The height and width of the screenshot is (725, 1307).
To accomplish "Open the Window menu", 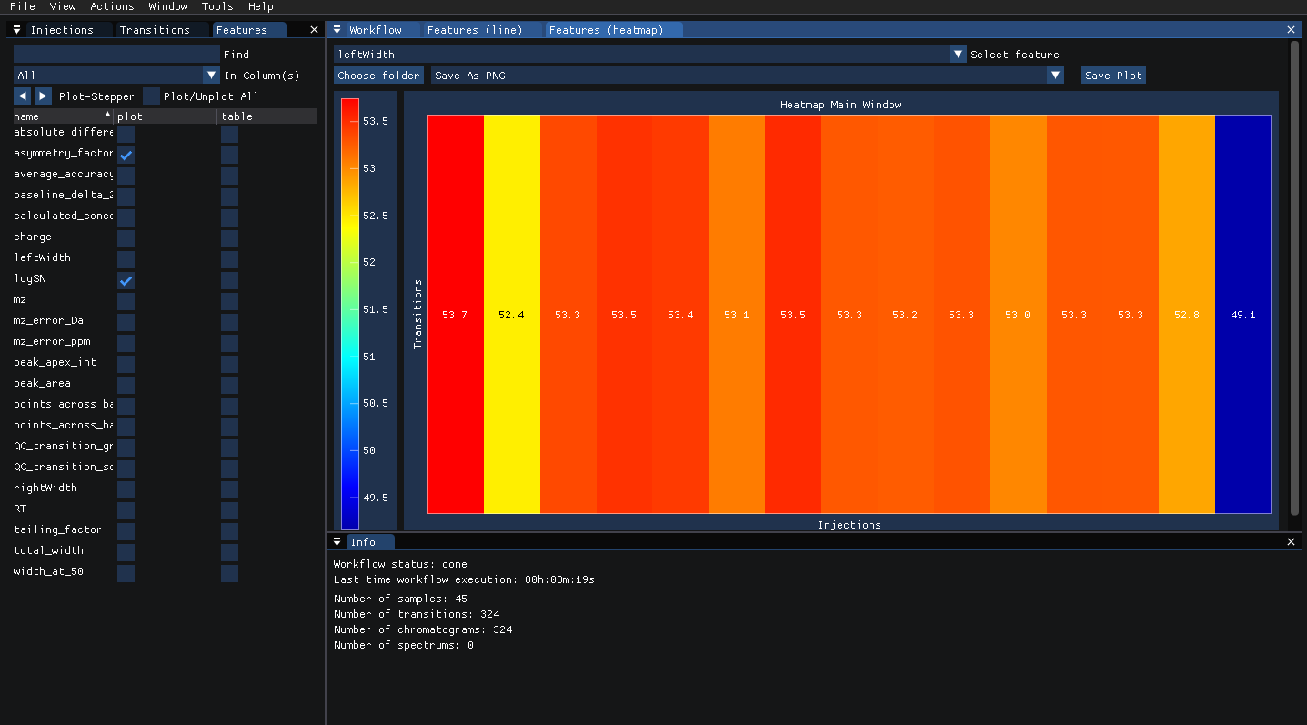I will coord(168,6).
